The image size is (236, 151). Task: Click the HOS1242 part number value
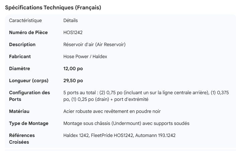(73, 32)
